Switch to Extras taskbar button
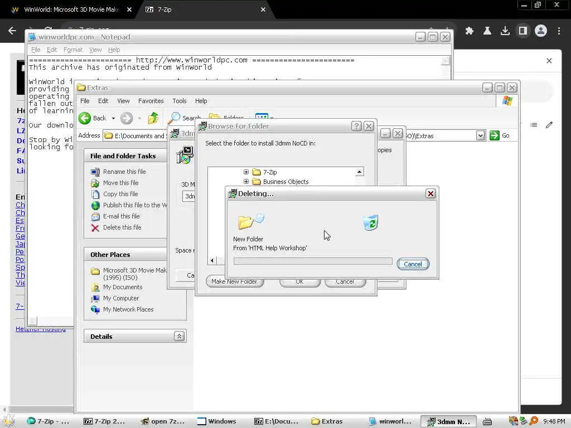571x428 pixels. [x=327, y=421]
